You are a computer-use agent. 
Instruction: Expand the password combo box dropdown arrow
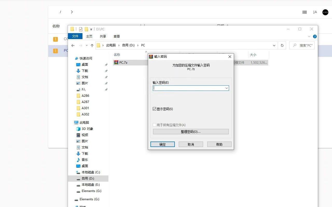227,88
